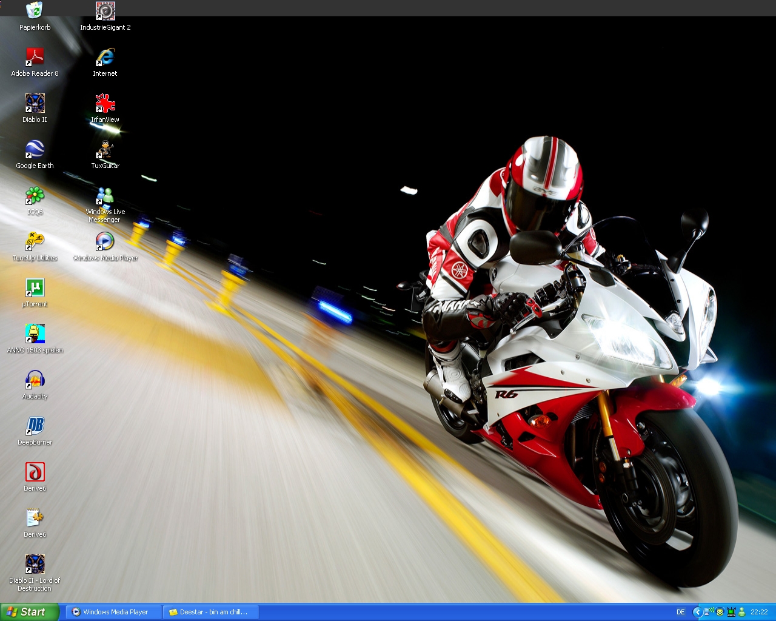776x621 pixels.
Task: Select the IndustrieGigant 2 icon
Action: click(x=105, y=11)
